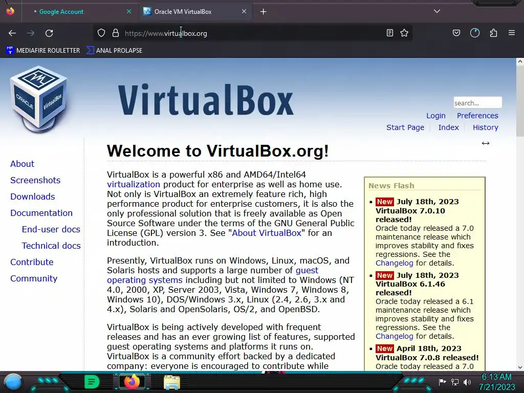List all tabs with the chevron dropdown
The image size is (524, 393).
point(437,11)
